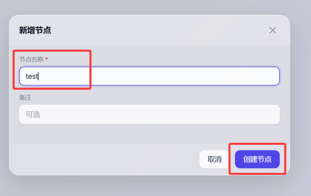The width and height of the screenshot is (311, 196).
Task: Click the 节点名称 field label
Action: 31,59
